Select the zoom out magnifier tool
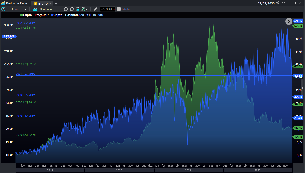This screenshot has width=305, height=173. [72, 9]
